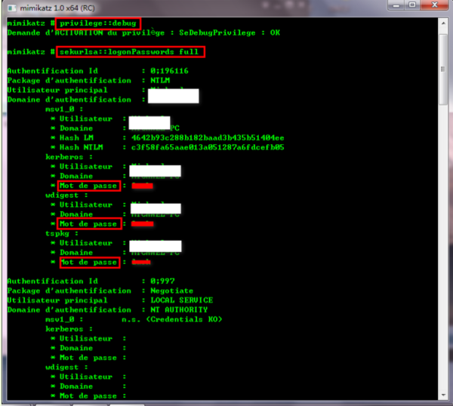
Task: Click the Authentification Id value '0;196116'
Action: 169,71
